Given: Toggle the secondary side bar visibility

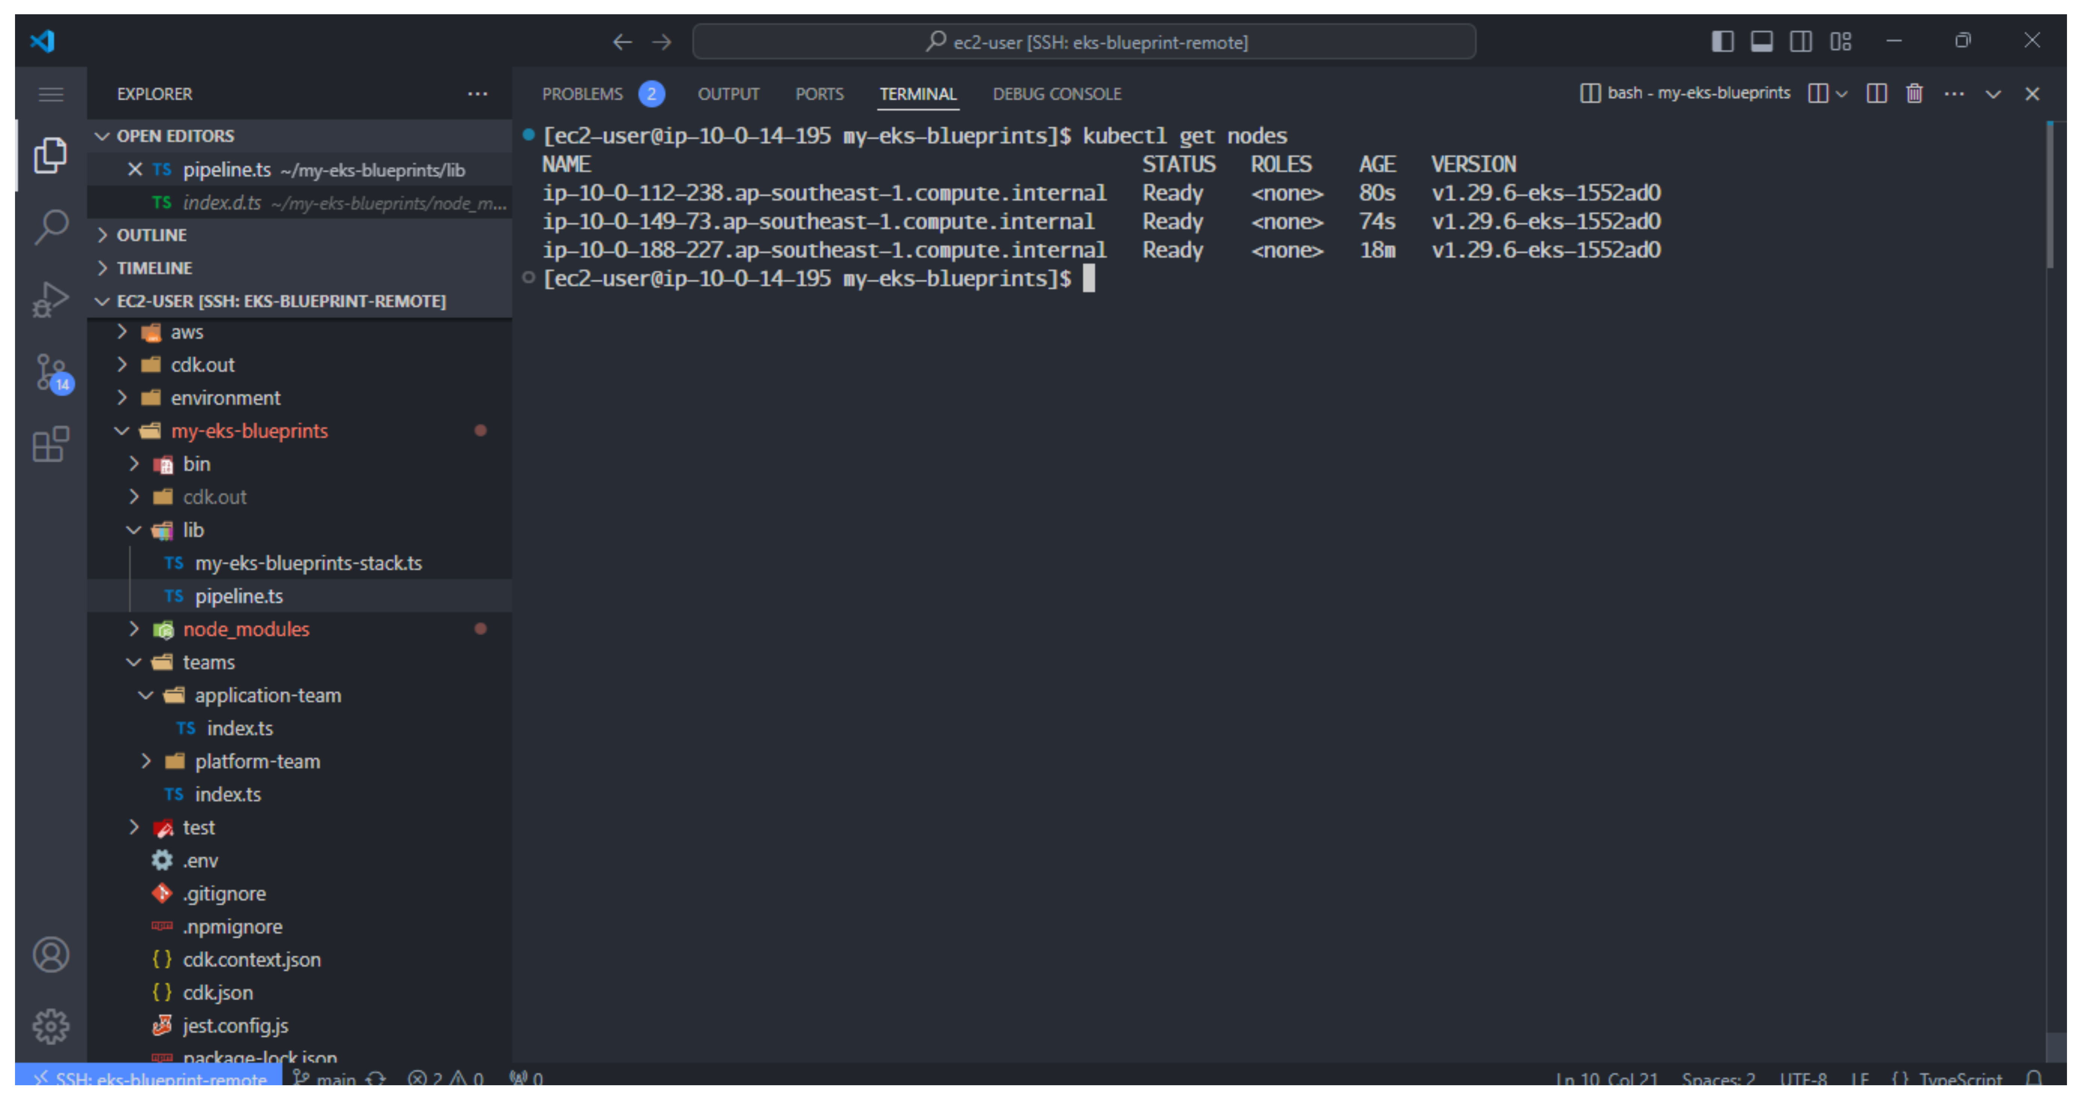Looking at the screenshot, I should tap(1801, 41).
